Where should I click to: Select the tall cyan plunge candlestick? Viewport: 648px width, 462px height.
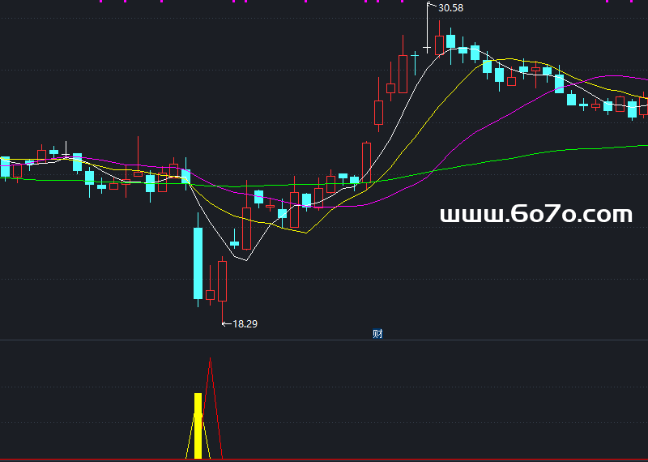198,259
